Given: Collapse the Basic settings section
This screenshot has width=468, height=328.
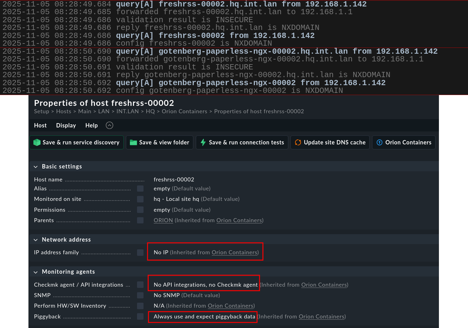Looking at the screenshot, I should 36,167.
